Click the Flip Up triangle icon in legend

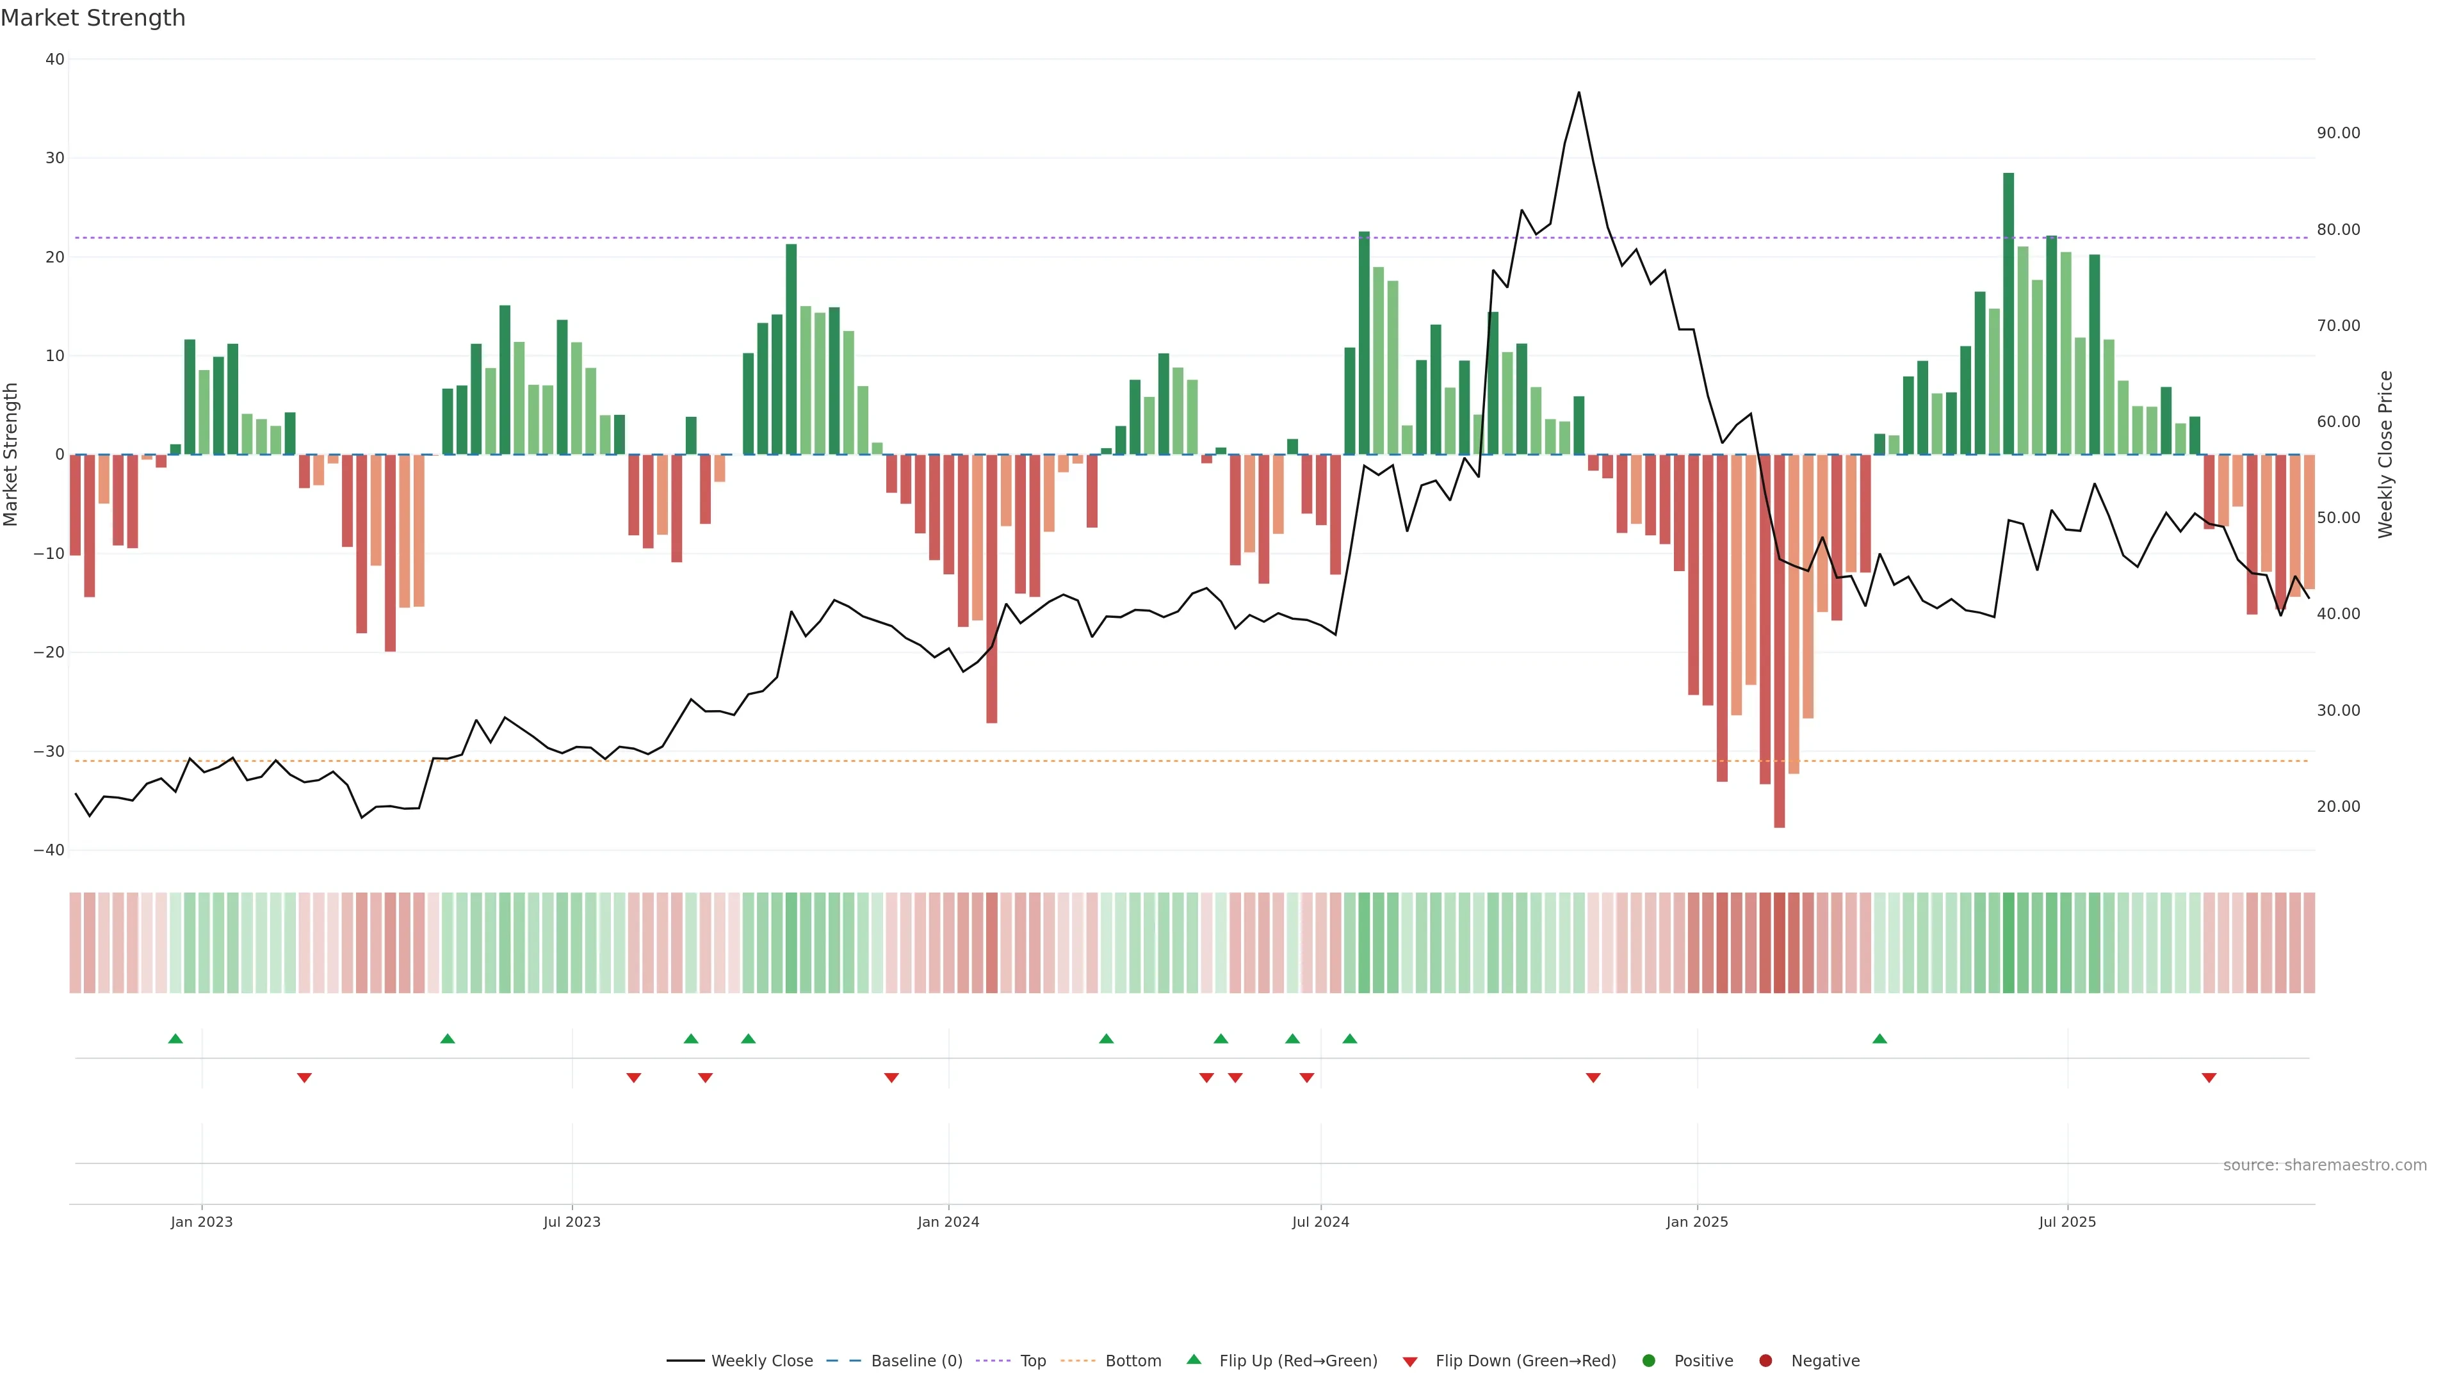click(1193, 1360)
